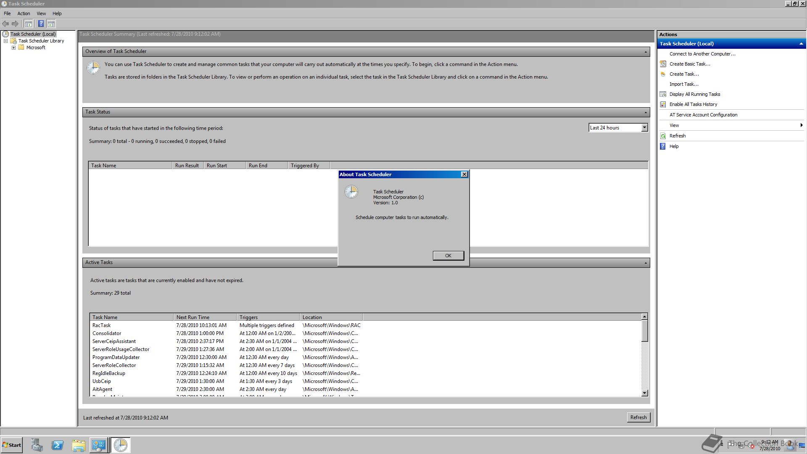Select the ServerRoleUsageCollector task row
This screenshot has height=454, width=807.
pos(227,349)
